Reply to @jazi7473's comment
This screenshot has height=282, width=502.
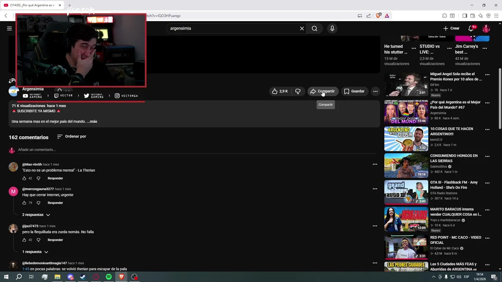point(55,240)
